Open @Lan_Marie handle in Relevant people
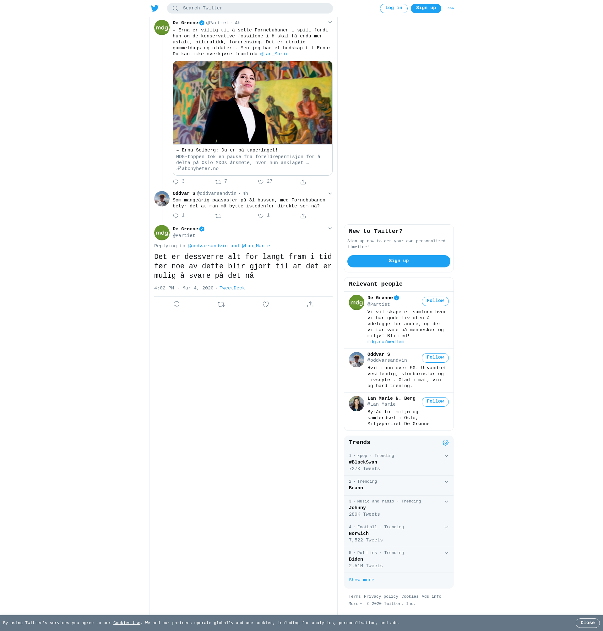The image size is (603, 631). coord(381,404)
